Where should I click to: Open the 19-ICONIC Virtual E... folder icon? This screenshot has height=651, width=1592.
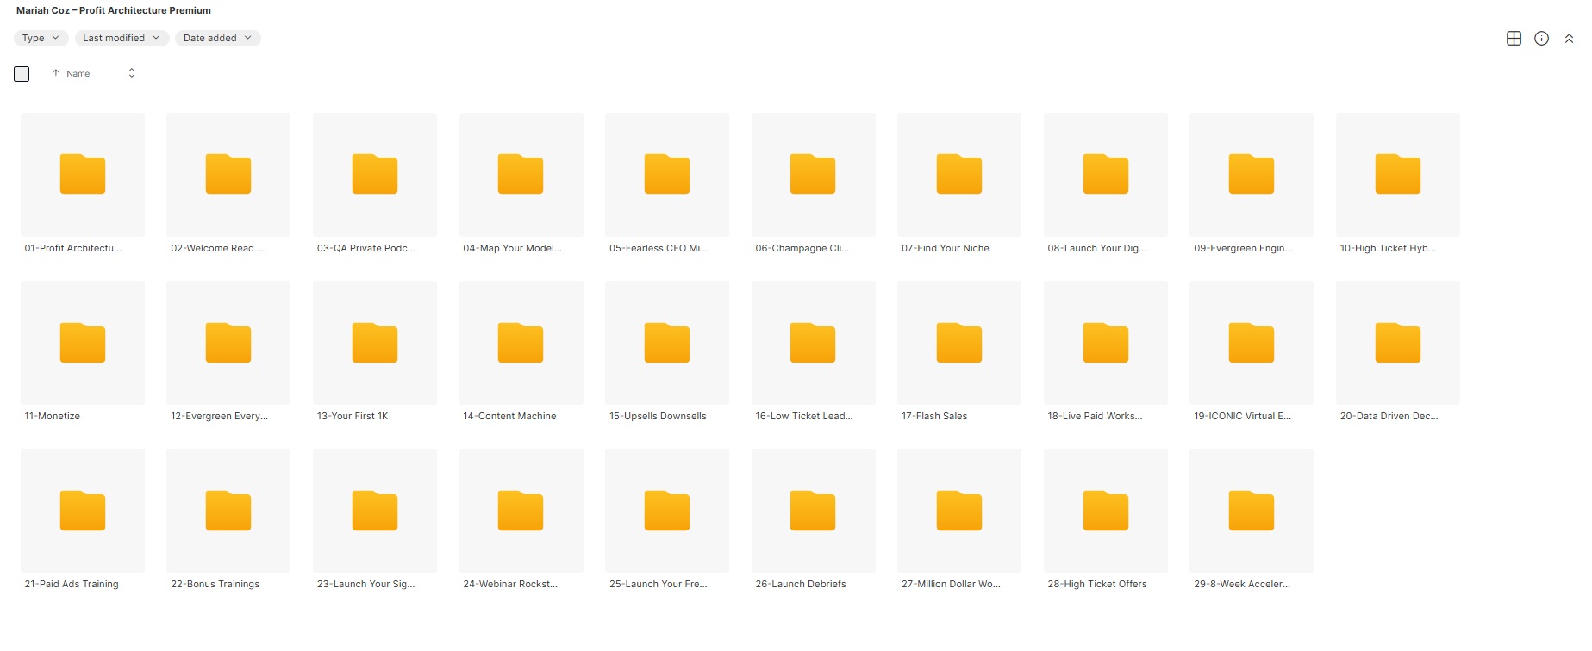click(1252, 343)
